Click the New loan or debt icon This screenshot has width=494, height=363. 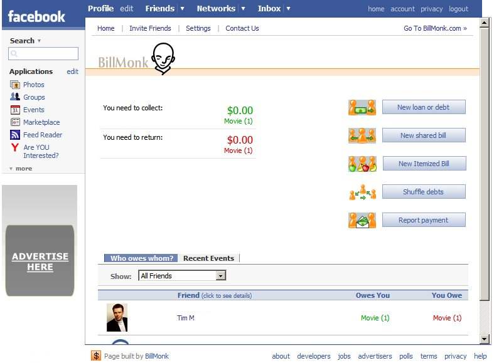pos(362,108)
